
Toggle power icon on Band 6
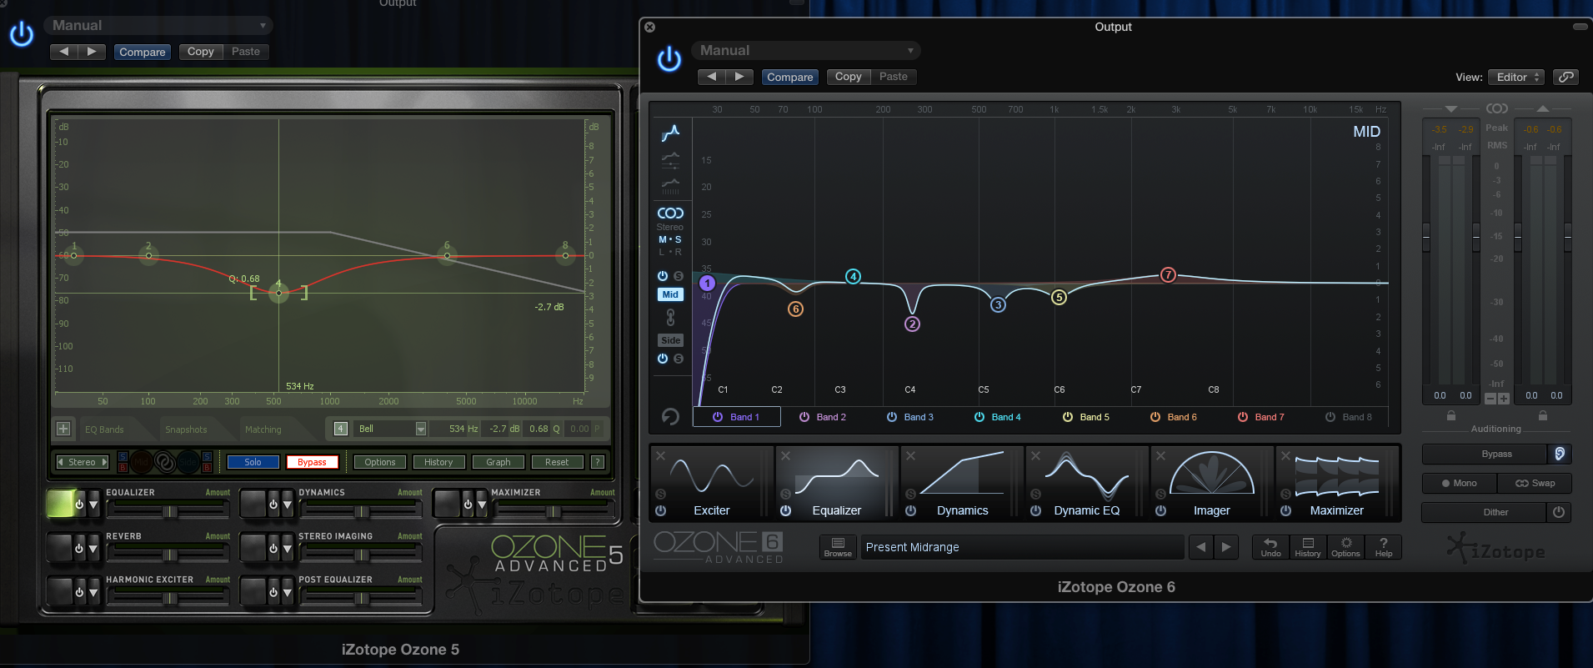[x=1155, y=417]
